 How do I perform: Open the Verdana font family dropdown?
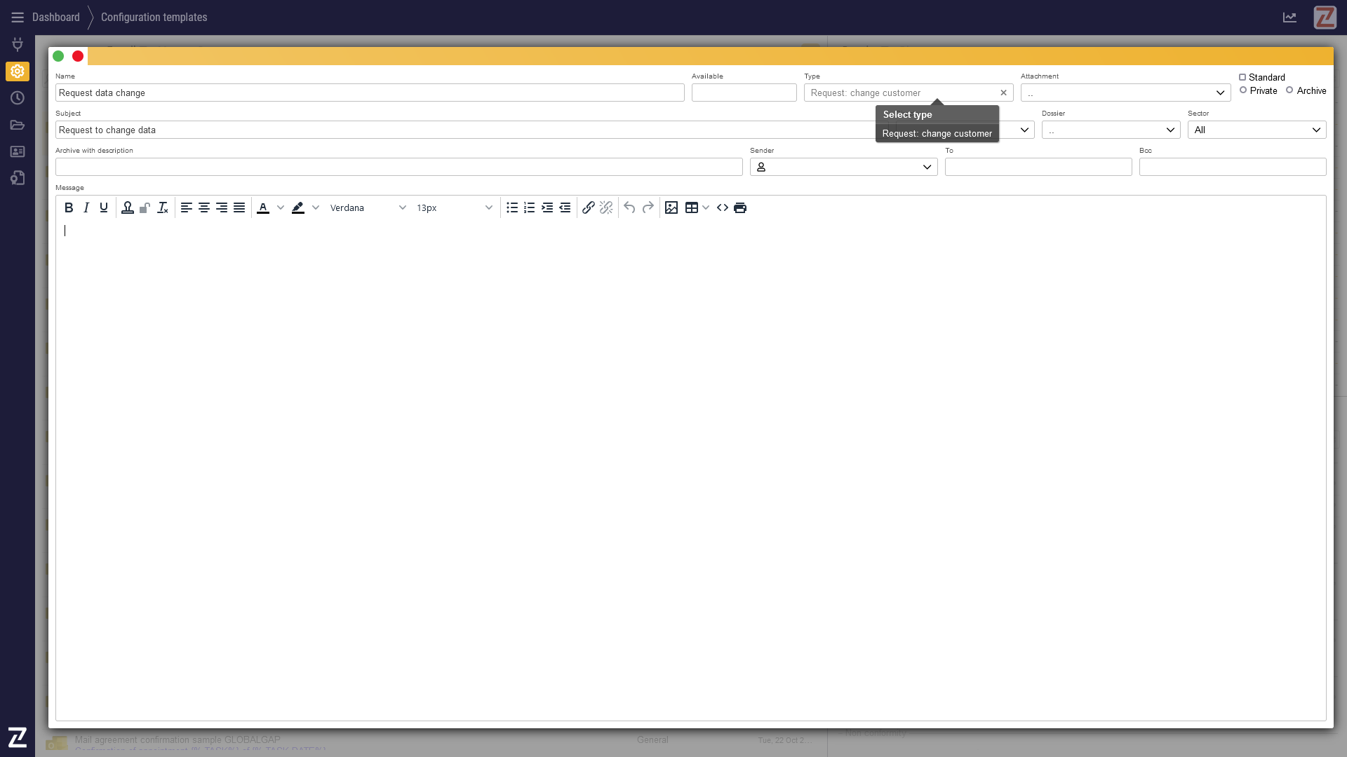[368, 207]
